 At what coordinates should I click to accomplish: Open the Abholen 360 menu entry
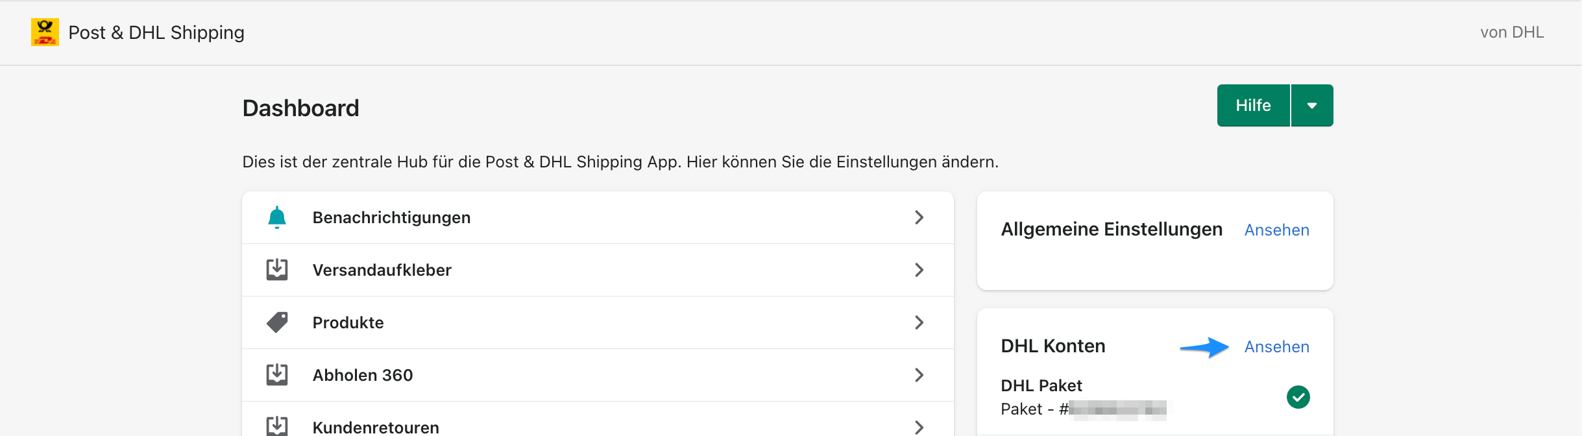click(598, 375)
